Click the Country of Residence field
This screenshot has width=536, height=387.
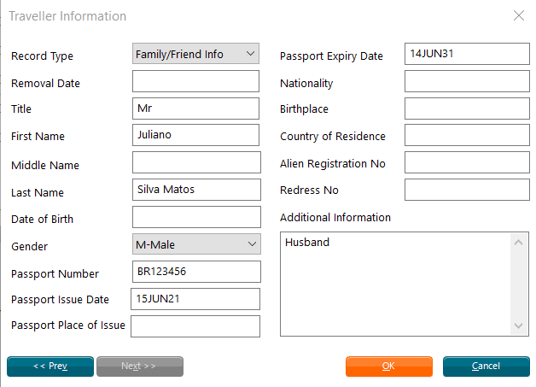pos(467,135)
